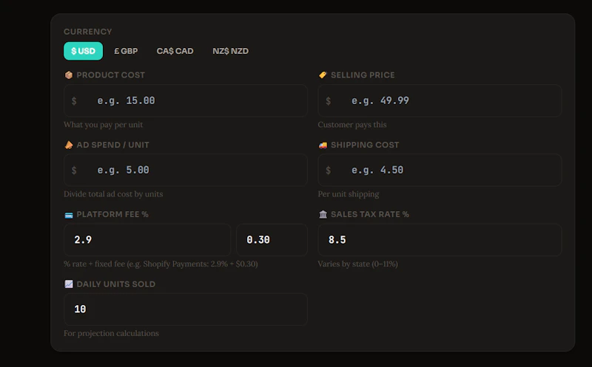
Task: Click the bank icon beside Sales Tax Rate
Action: click(x=323, y=214)
